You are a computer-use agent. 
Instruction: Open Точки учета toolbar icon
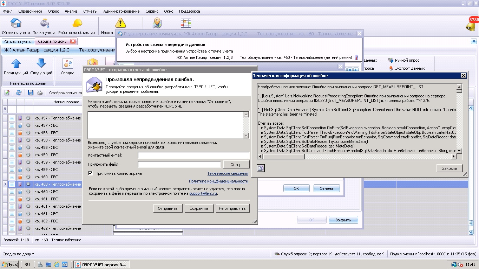point(44,27)
